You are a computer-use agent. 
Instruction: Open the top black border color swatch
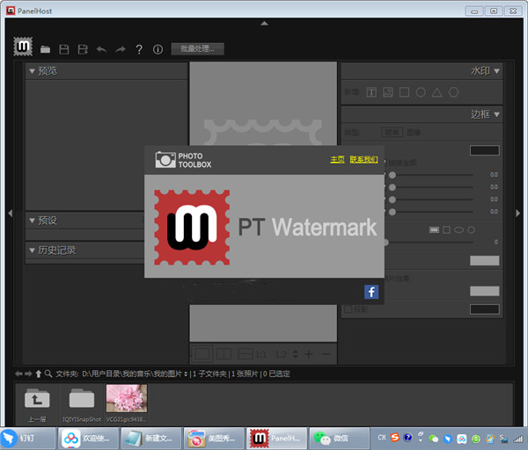pos(485,150)
